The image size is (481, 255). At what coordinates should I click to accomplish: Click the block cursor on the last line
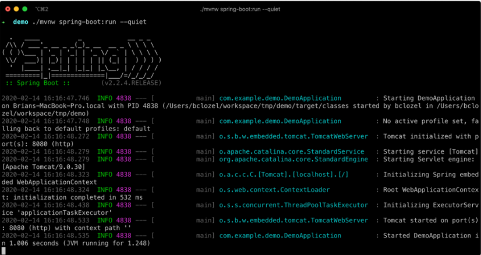[x=3, y=251]
